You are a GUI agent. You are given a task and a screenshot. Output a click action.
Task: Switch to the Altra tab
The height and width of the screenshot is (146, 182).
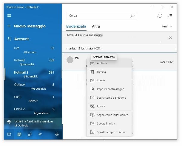coord(96,26)
